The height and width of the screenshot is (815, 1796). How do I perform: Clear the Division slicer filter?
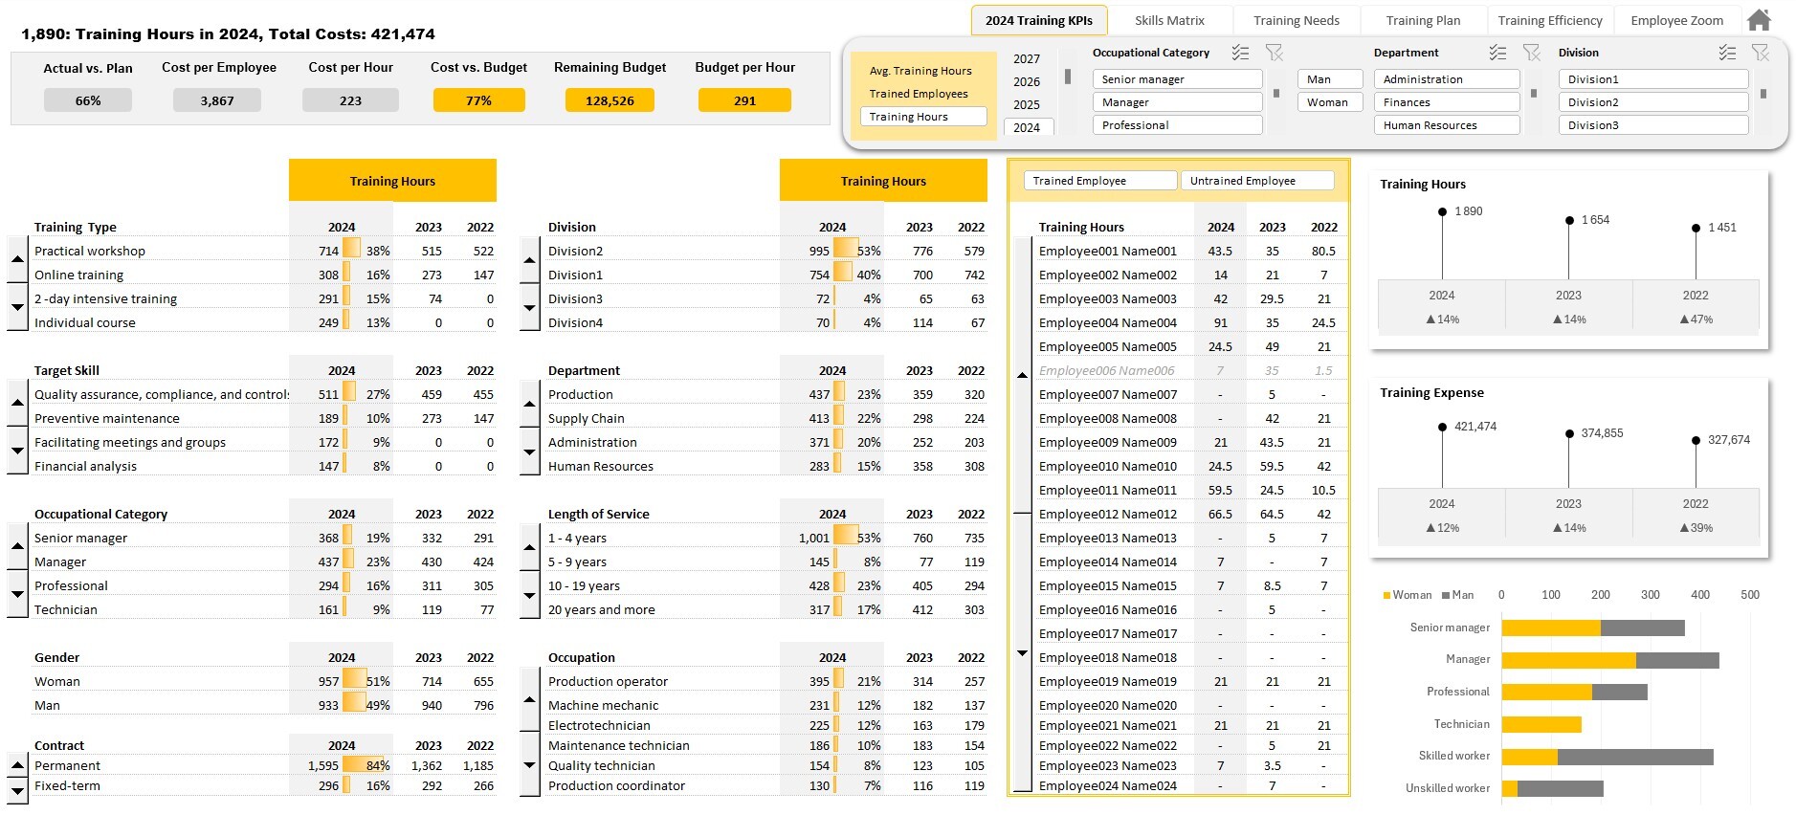point(1760,53)
